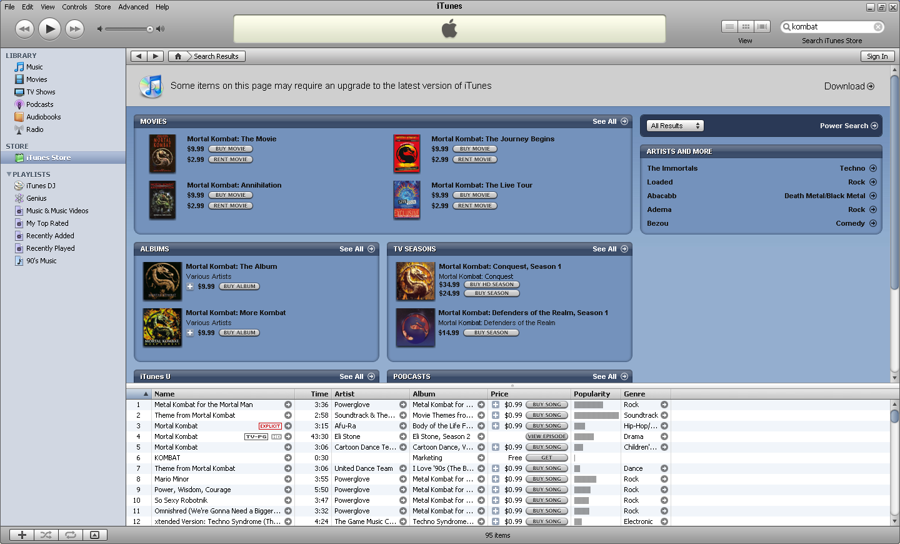This screenshot has width=900, height=544.
Task: Open Power Search link
Action: tap(848, 126)
